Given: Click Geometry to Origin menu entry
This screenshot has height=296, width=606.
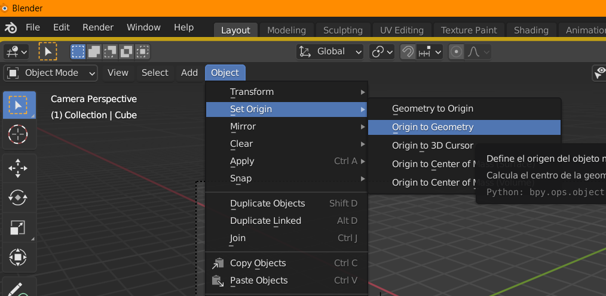Looking at the screenshot, I should click(x=432, y=109).
